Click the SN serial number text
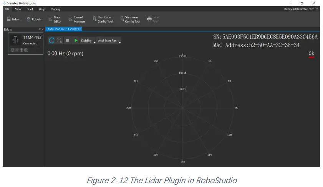 [x=265, y=37]
